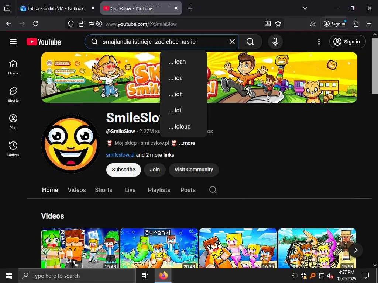
Task: Open a new browser tab
Action: pos(190,8)
